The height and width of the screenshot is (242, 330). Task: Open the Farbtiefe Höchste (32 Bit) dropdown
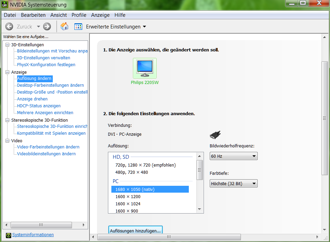pos(234,183)
